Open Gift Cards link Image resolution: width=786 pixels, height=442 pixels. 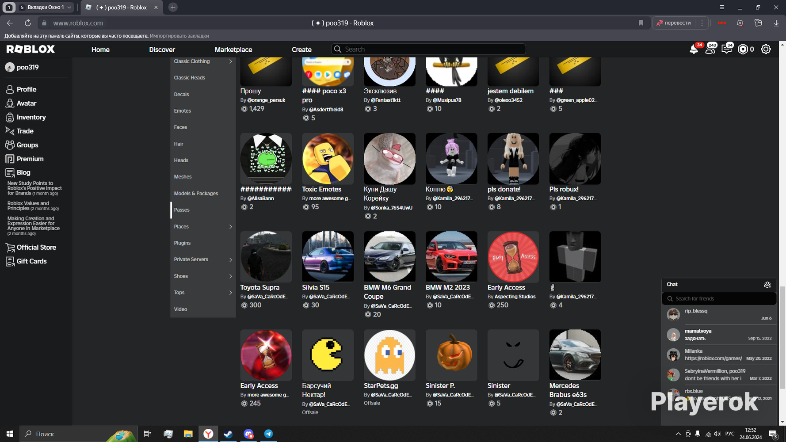coord(31,261)
